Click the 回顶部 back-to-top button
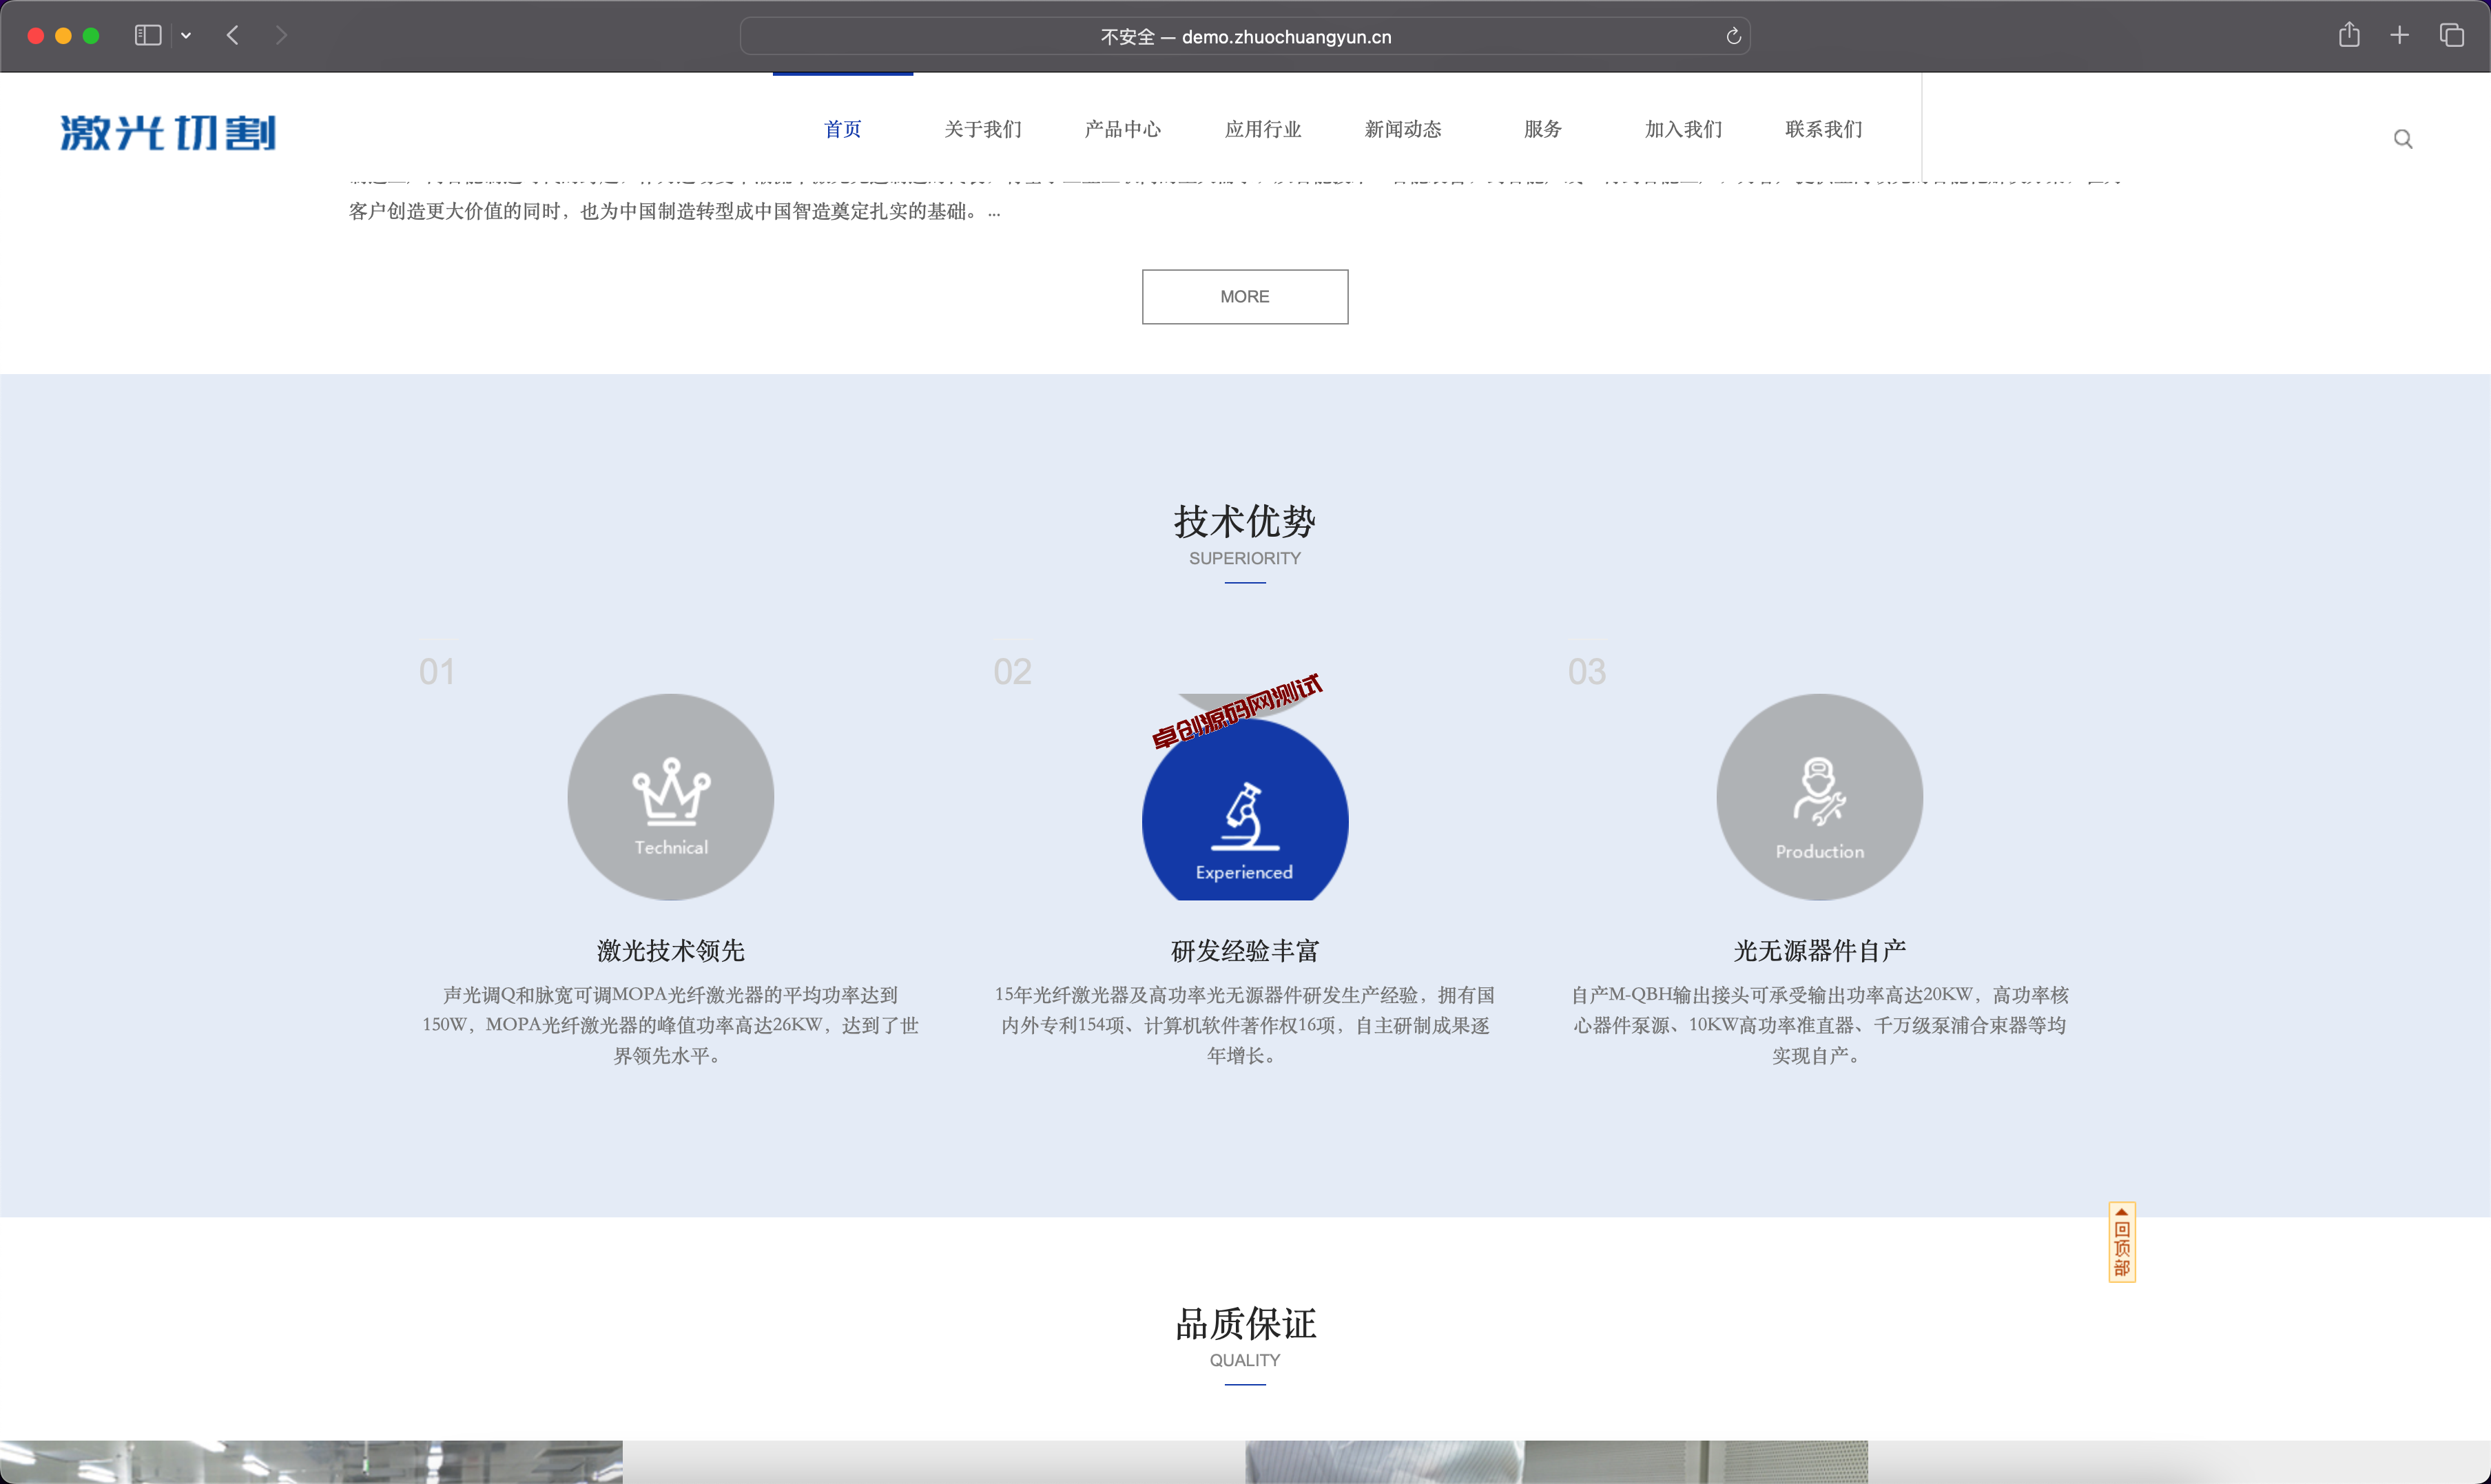The width and height of the screenshot is (2491, 1484). pos(2121,1242)
